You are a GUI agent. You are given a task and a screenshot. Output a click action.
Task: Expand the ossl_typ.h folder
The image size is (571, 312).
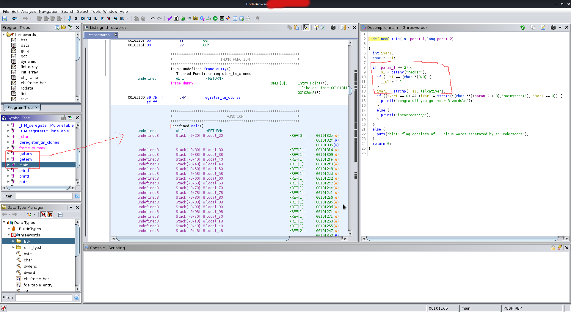[13, 247]
